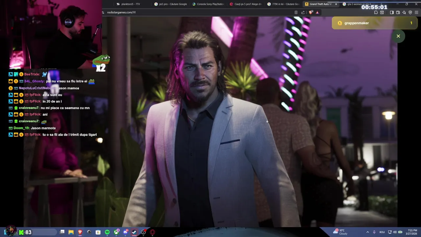The height and width of the screenshot is (237, 421).
Task: Switch to 779€ in lei tab
Action: (x=284, y=4)
